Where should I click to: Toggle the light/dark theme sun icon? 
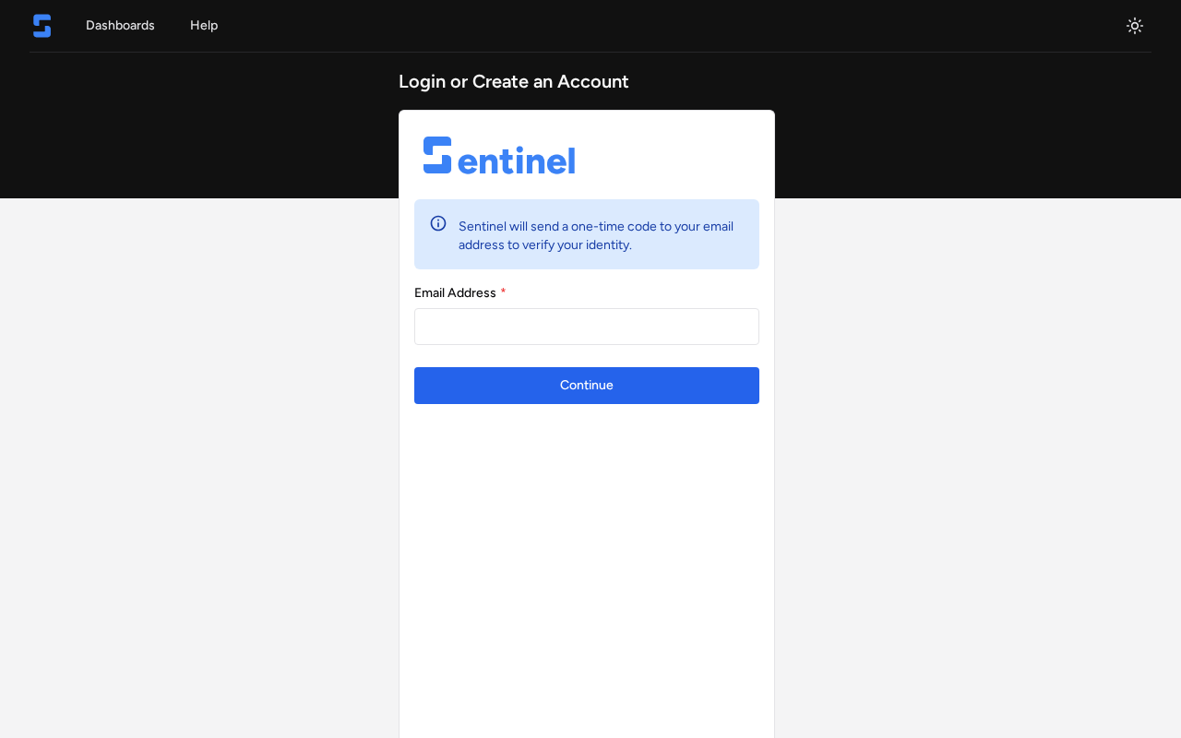[x=1135, y=26]
